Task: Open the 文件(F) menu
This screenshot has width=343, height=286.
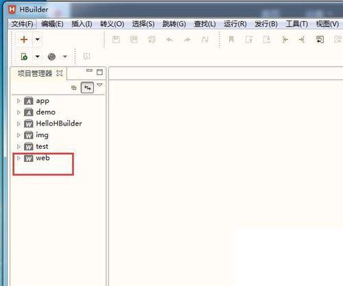Action: pyautogui.click(x=23, y=24)
